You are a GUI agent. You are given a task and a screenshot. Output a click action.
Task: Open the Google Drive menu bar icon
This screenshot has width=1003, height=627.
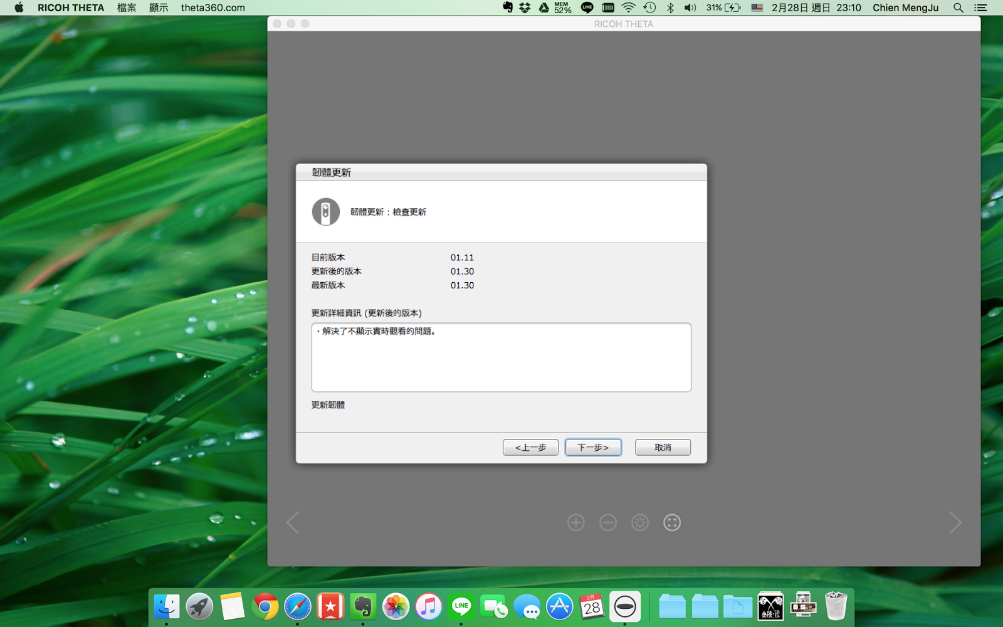pyautogui.click(x=544, y=8)
